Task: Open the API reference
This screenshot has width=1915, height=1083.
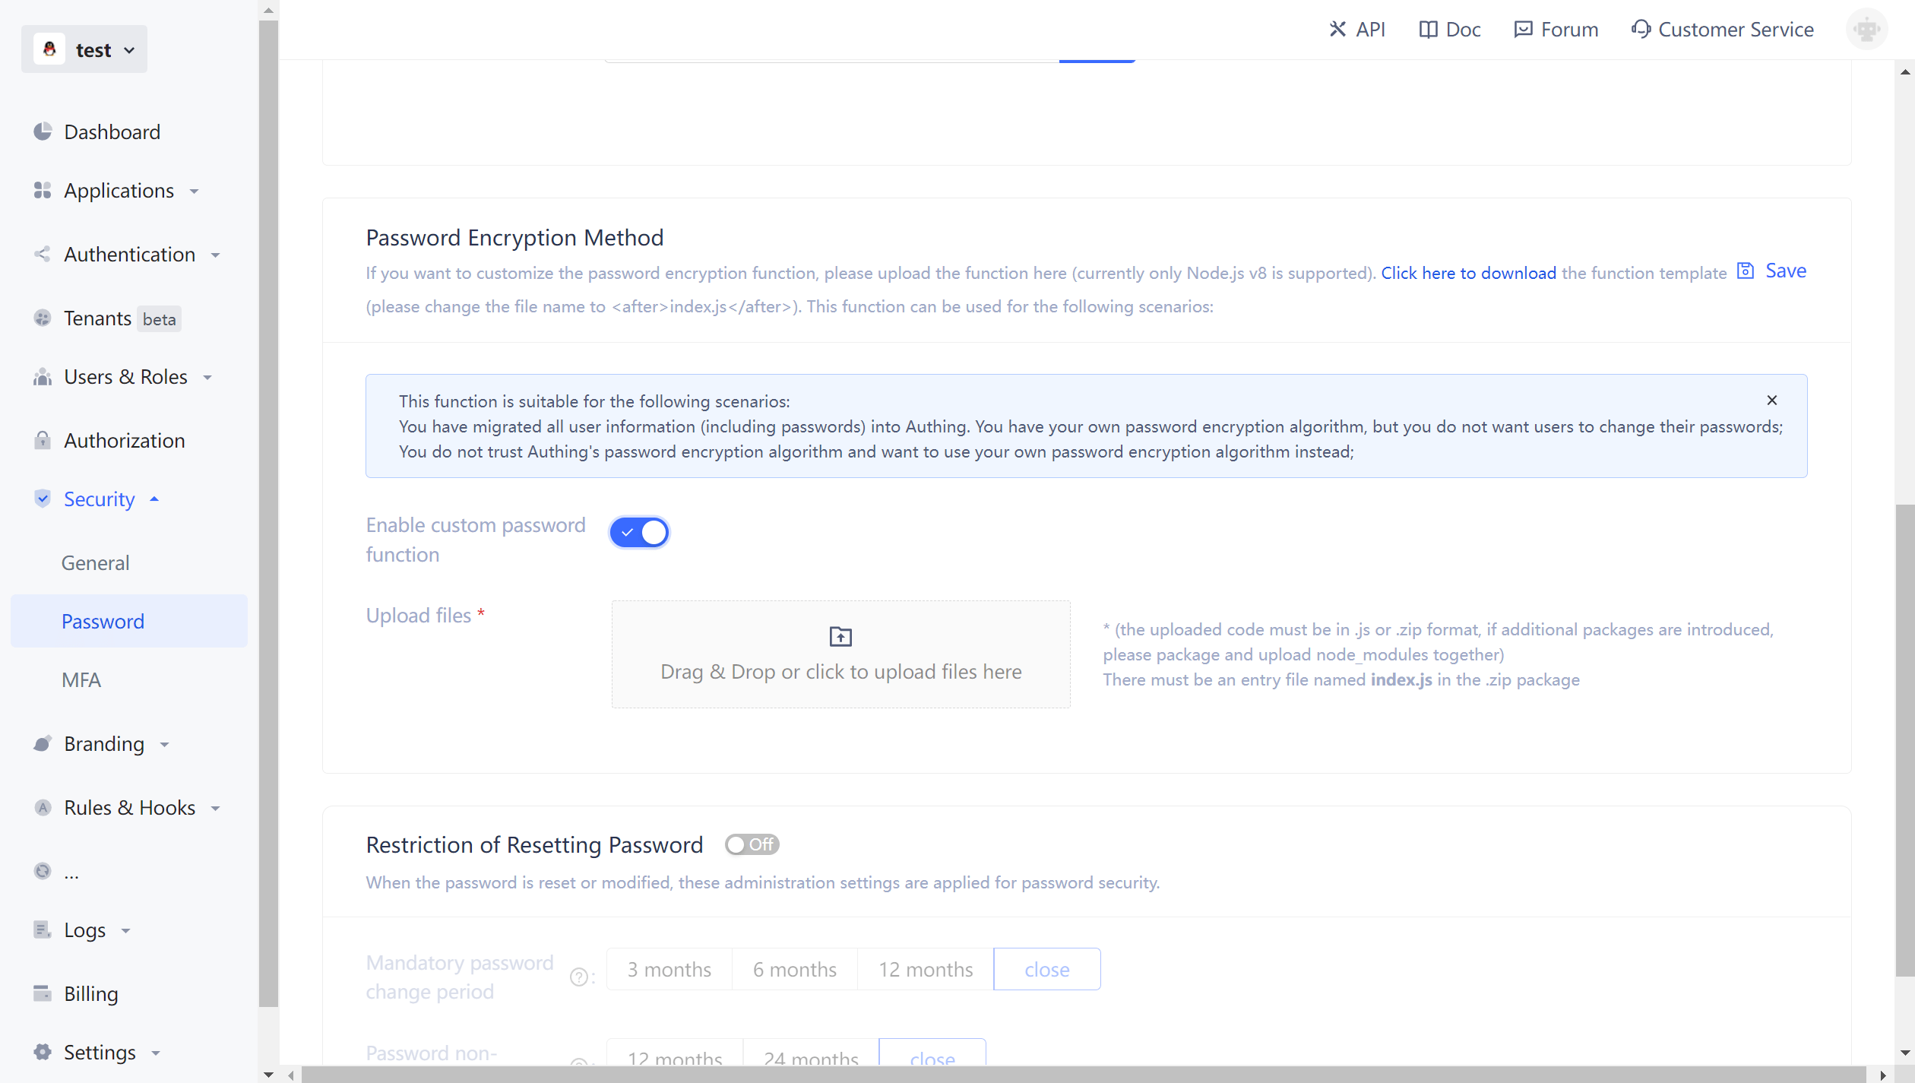Action: tap(1357, 29)
